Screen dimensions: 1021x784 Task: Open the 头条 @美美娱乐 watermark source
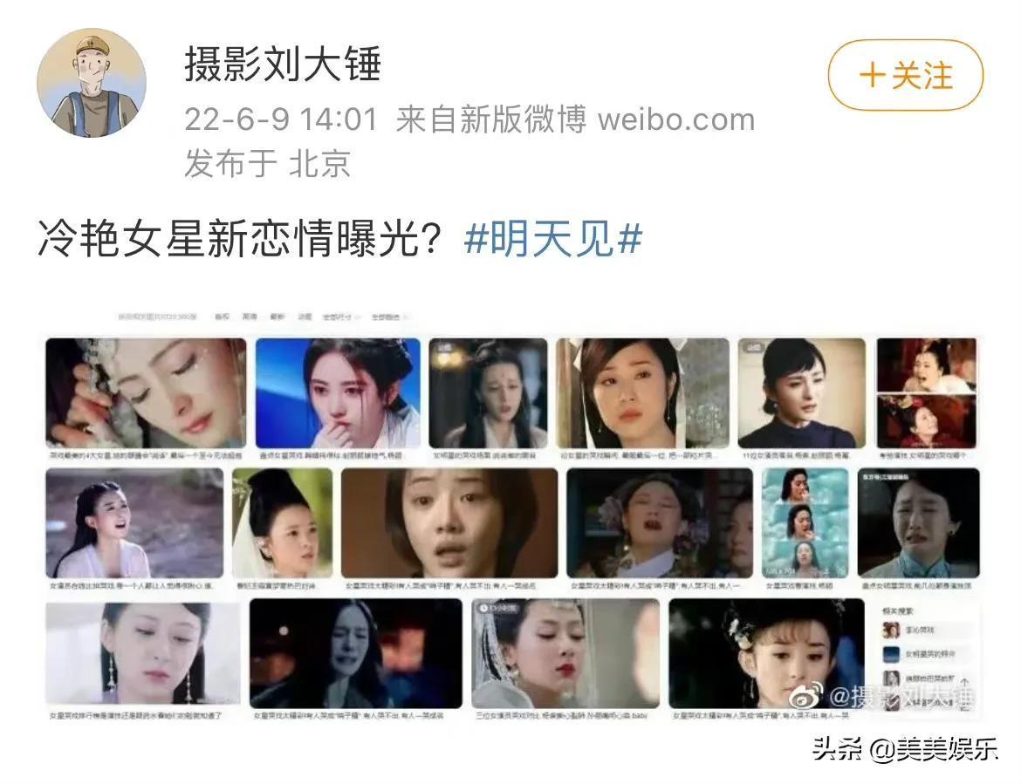click(x=904, y=749)
